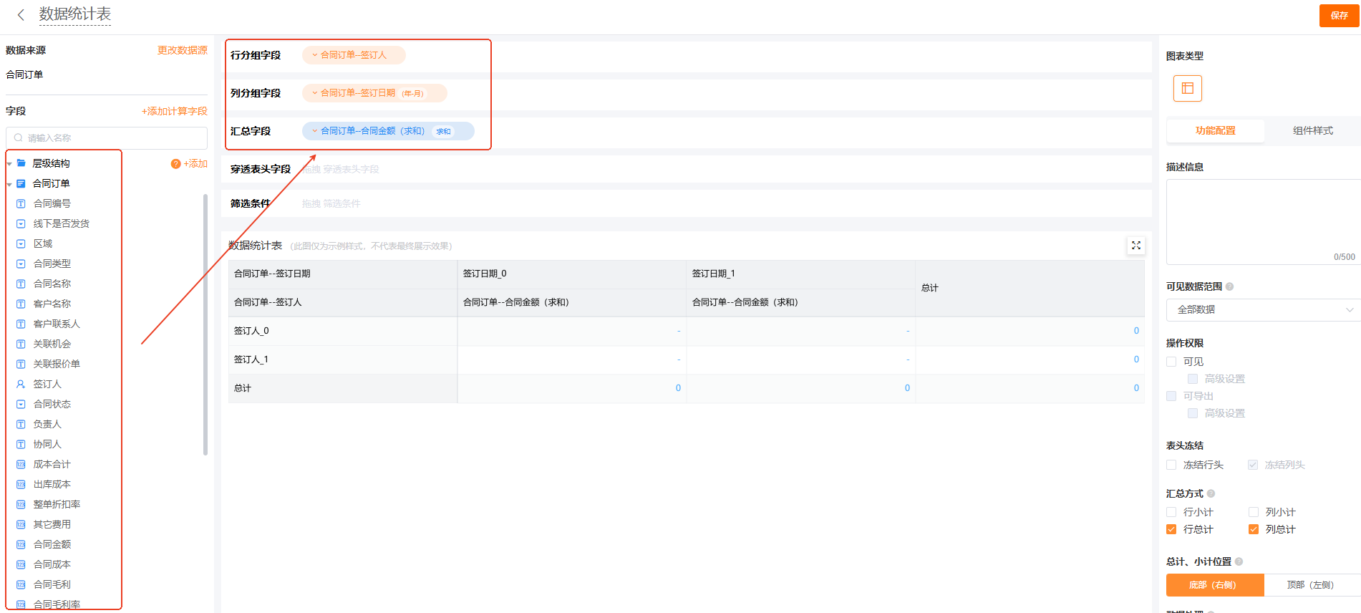1361x613 pixels.
Task: Click the field name search input
Action: click(107, 137)
